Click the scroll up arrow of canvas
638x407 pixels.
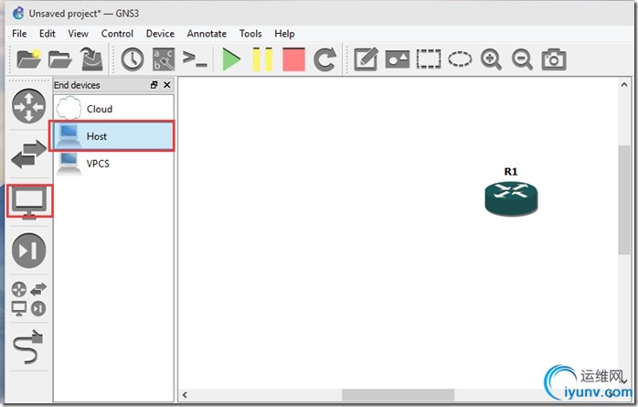click(x=623, y=85)
